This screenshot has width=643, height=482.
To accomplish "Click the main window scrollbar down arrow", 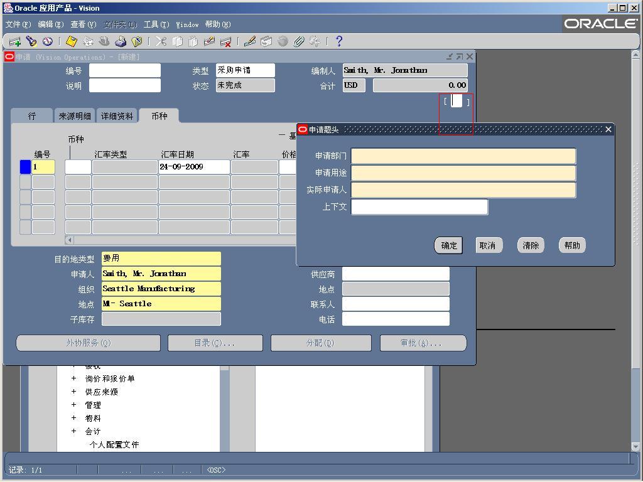I will point(635,447).
